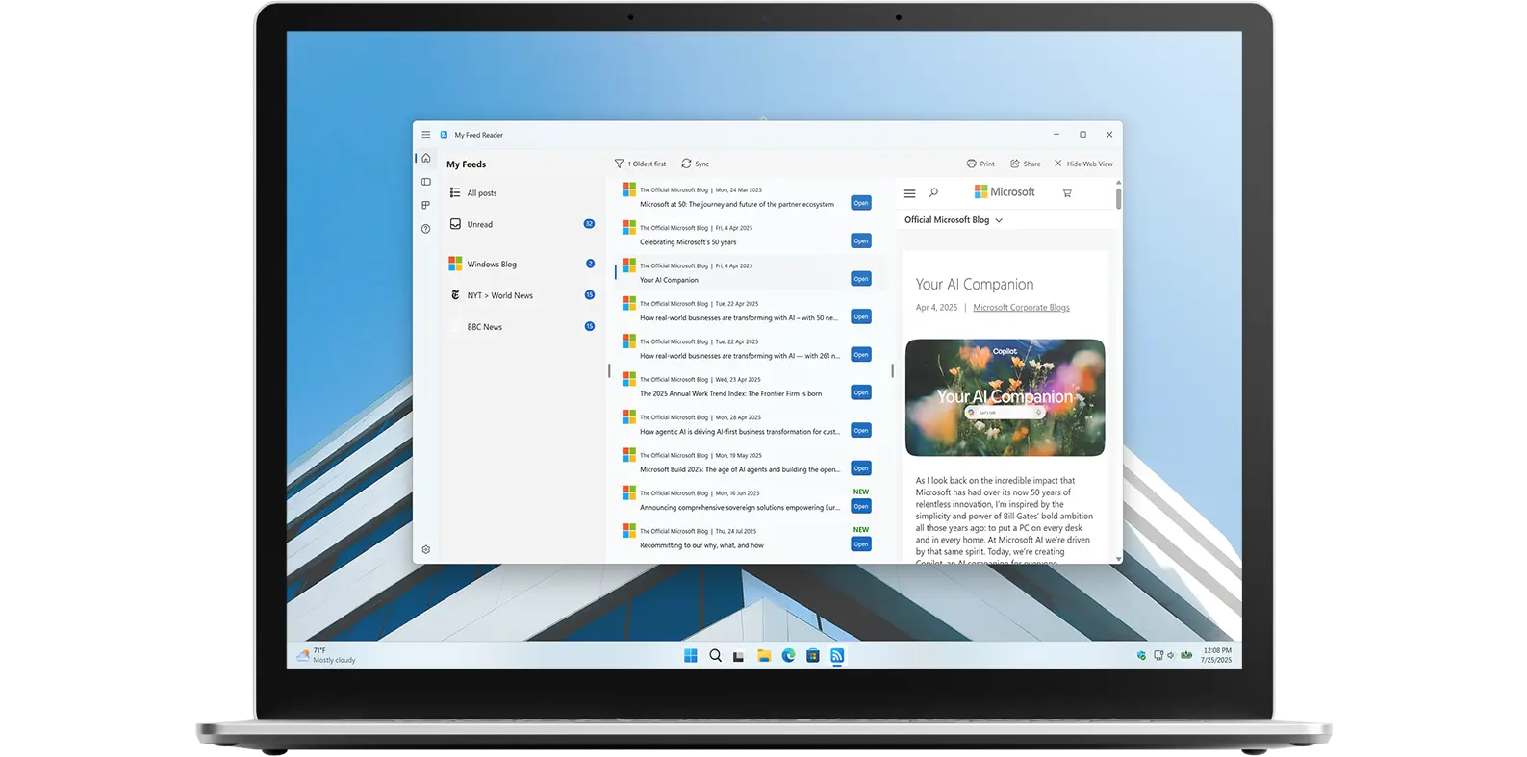Select post 'Microsoft at 50: The journey and future'
The height and width of the screenshot is (757, 1527).
(737, 204)
